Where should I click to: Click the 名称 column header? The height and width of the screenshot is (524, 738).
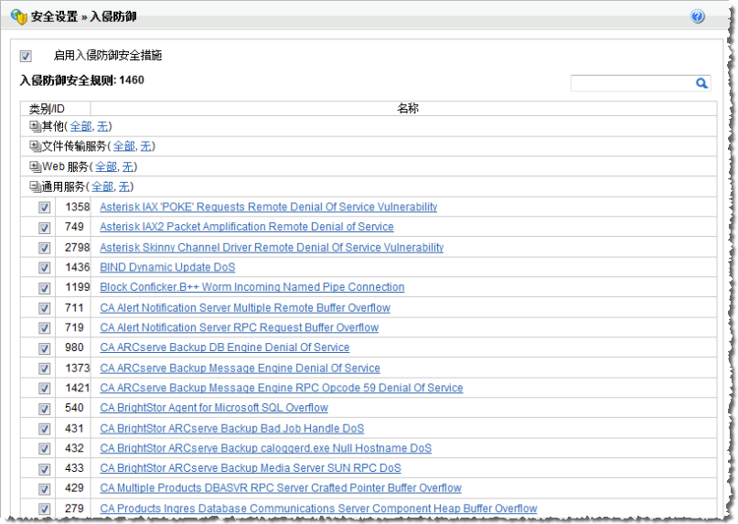(x=408, y=108)
